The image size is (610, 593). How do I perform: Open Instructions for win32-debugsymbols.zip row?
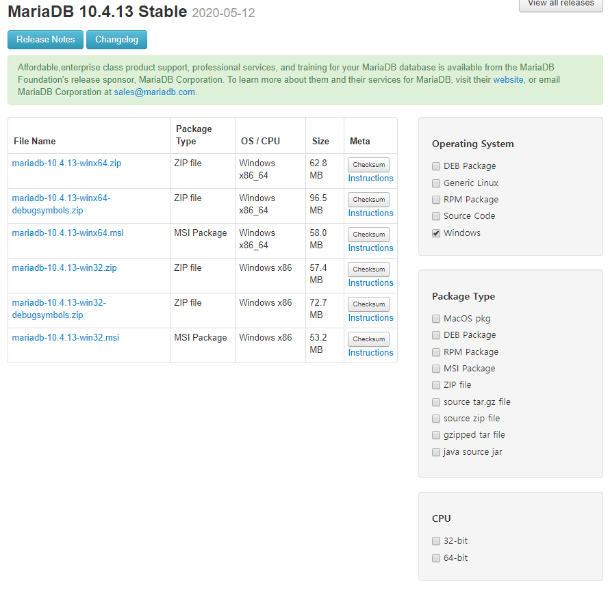pos(371,318)
